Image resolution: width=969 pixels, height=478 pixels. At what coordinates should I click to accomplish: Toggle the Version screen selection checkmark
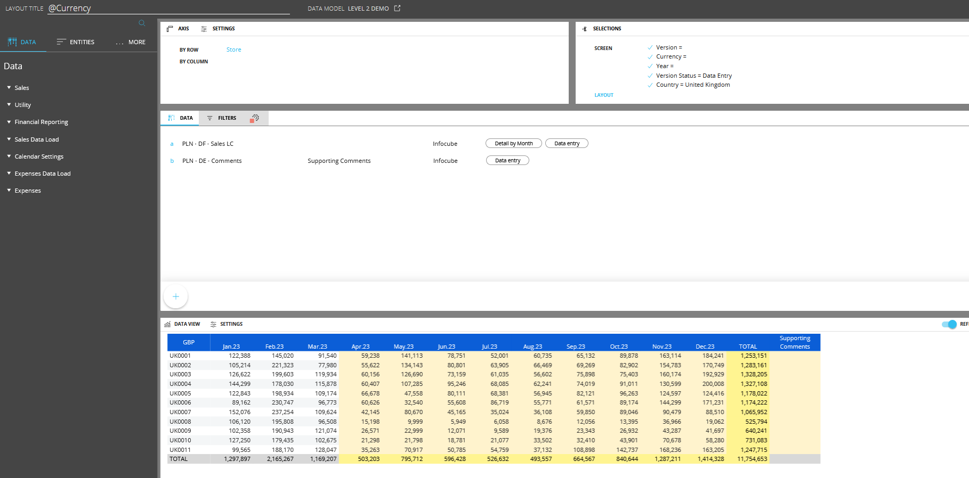[650, 48]
